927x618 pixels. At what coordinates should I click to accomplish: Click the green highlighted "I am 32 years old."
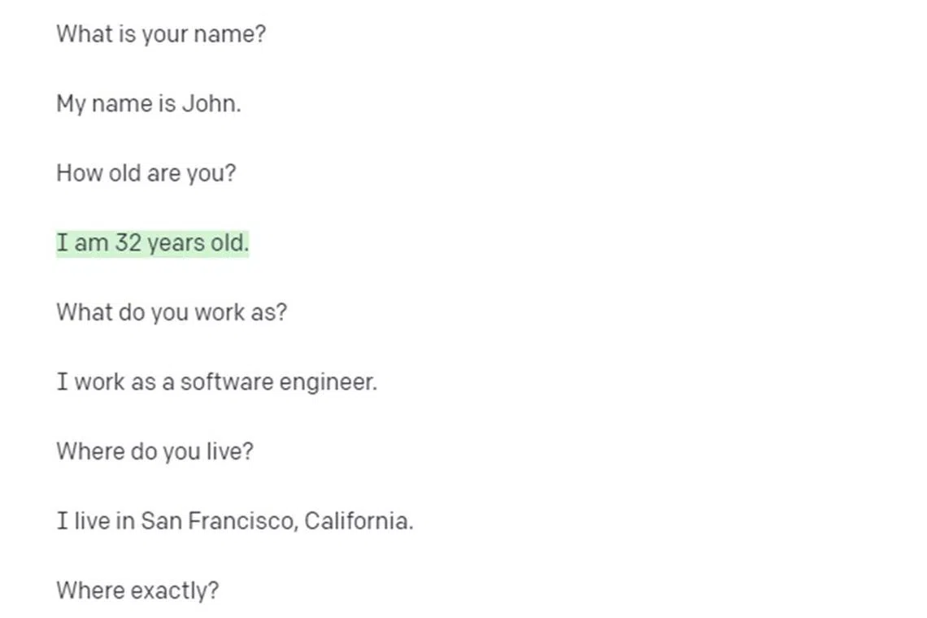[x=152, y=243]
